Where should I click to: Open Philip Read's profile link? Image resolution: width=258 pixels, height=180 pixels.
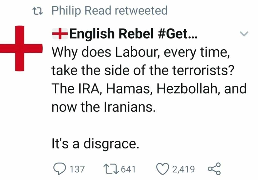(x=82, y=11)
